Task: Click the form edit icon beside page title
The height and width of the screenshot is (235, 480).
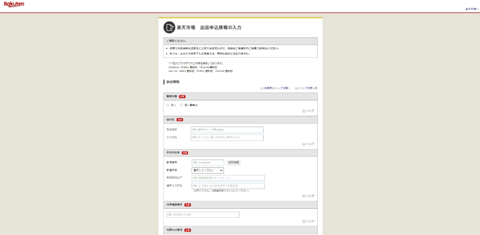Action: [x=169, y=28]
